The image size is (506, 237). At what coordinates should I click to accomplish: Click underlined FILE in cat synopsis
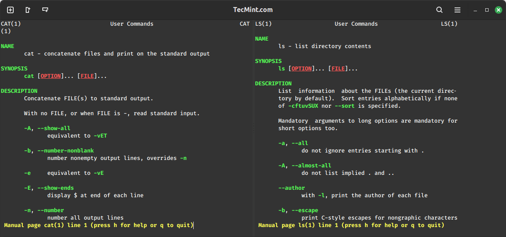click(87, 76)
